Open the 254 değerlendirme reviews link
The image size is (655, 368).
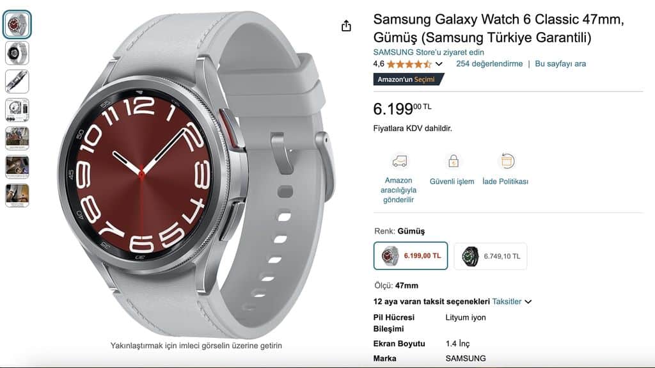click(x=489, y=63)
